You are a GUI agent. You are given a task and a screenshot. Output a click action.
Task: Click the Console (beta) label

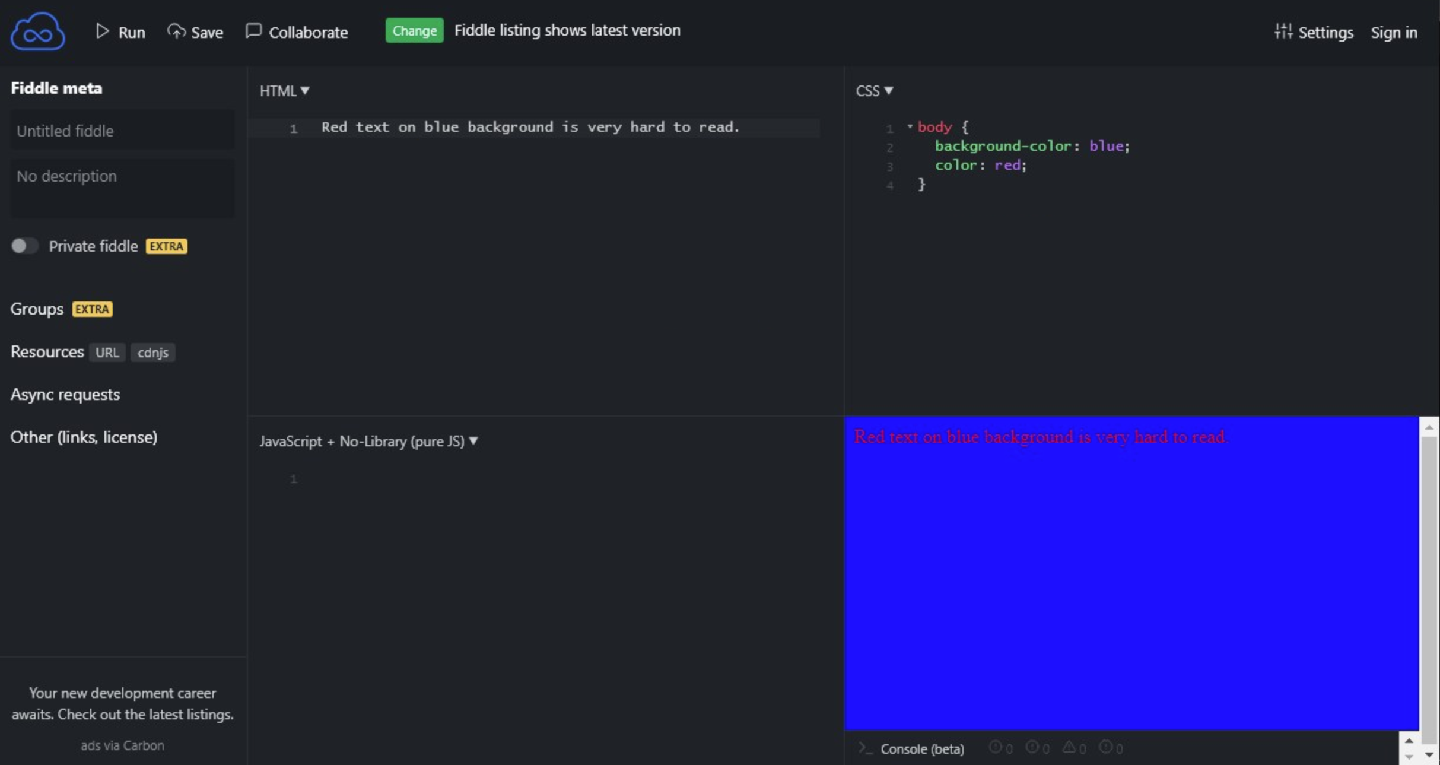pos(922,749)
